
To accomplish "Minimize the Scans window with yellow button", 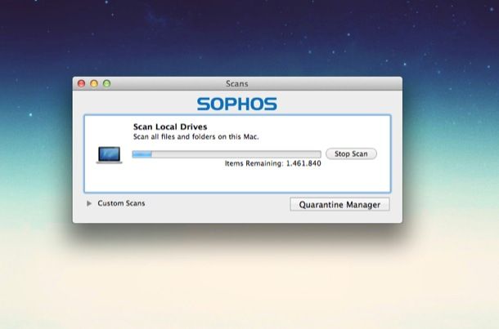I will tap(94, 83).
